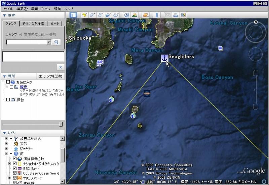269x185 pixels.
Task: Open the 観光 link in Places
Action: [x=24, y=87]
